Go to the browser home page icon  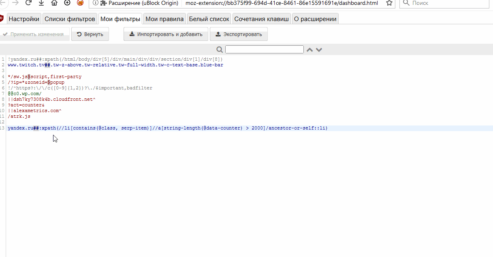54,3
